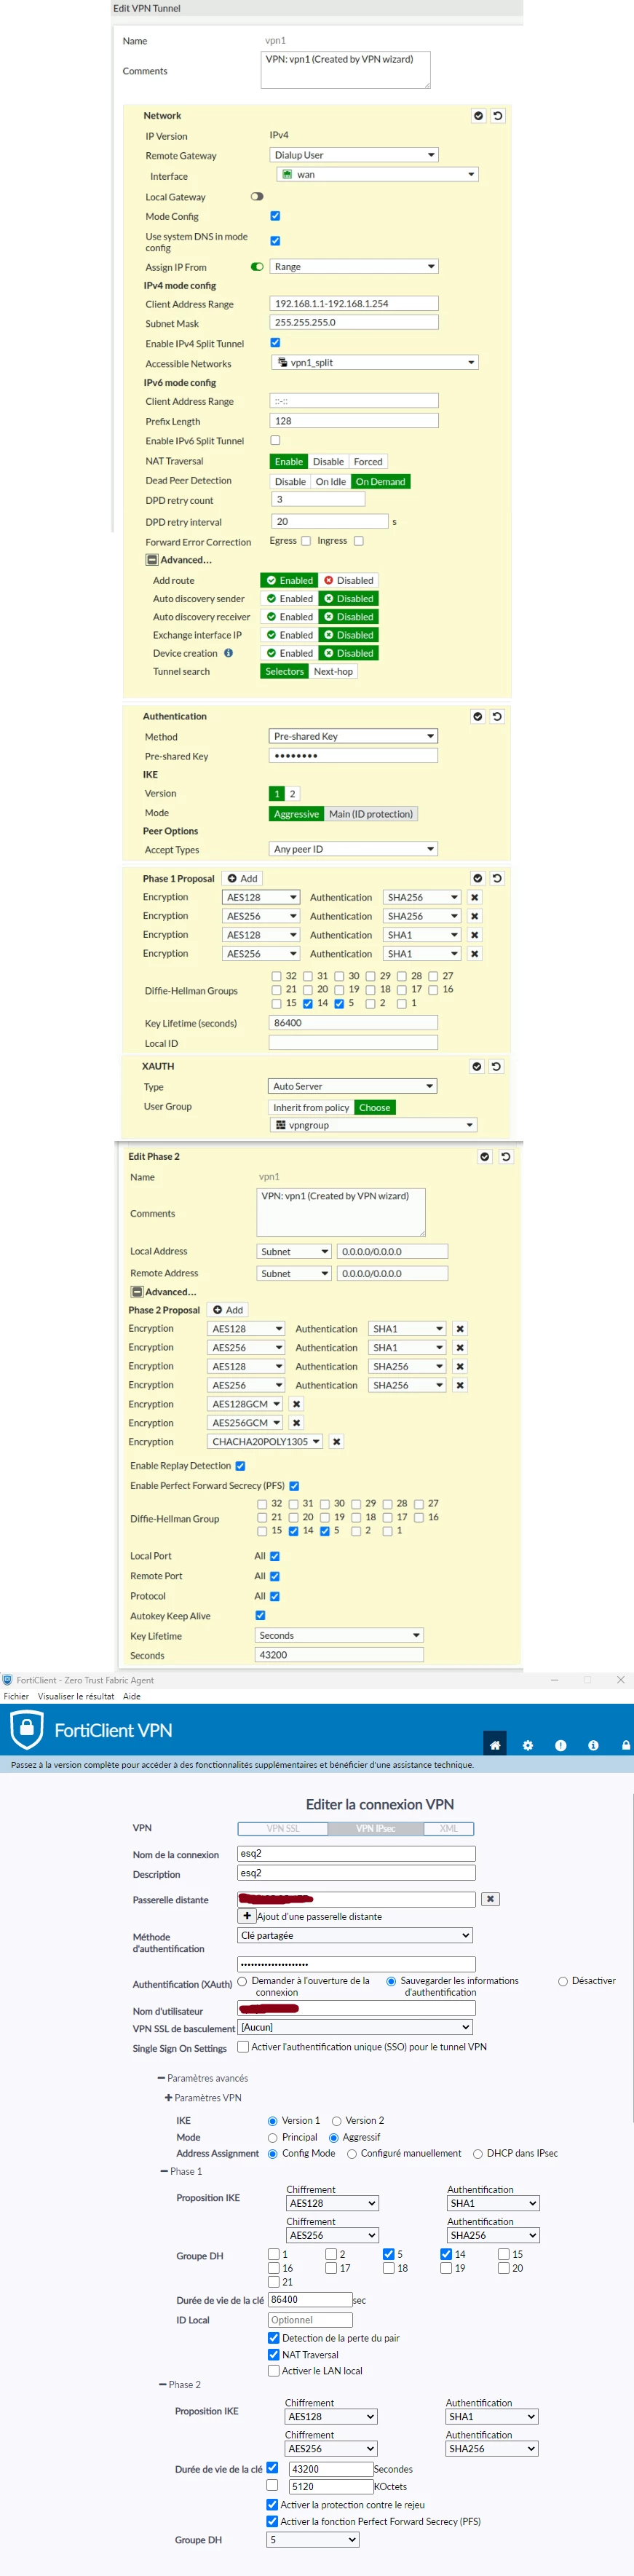634x2576 pixels.
Task: Remove Phase 2 AES128GCM proposal row
Action: 296,1404
